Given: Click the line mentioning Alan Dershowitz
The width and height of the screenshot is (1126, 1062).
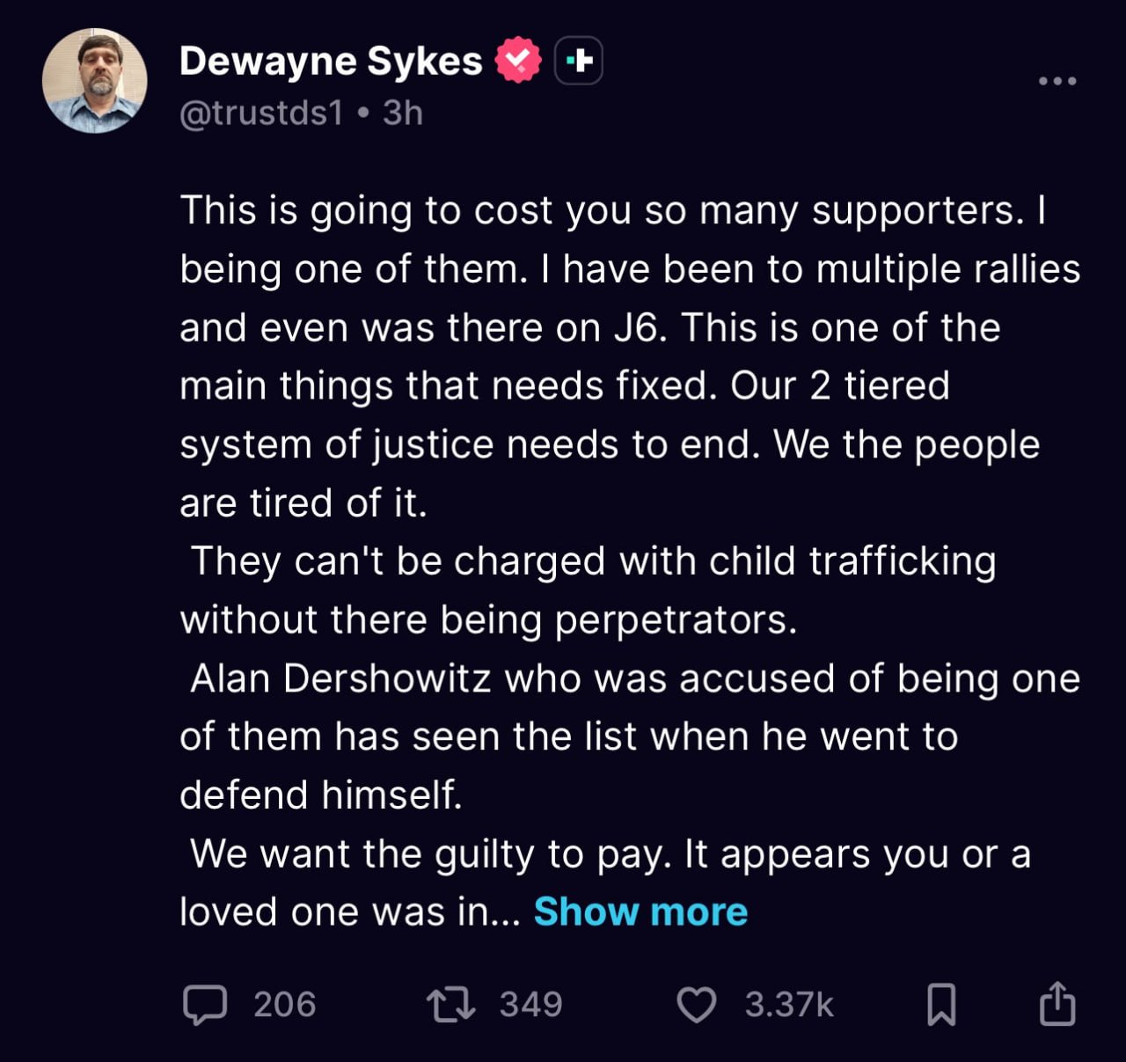Looking at the screenshot, I should click(x=633, y=679).
